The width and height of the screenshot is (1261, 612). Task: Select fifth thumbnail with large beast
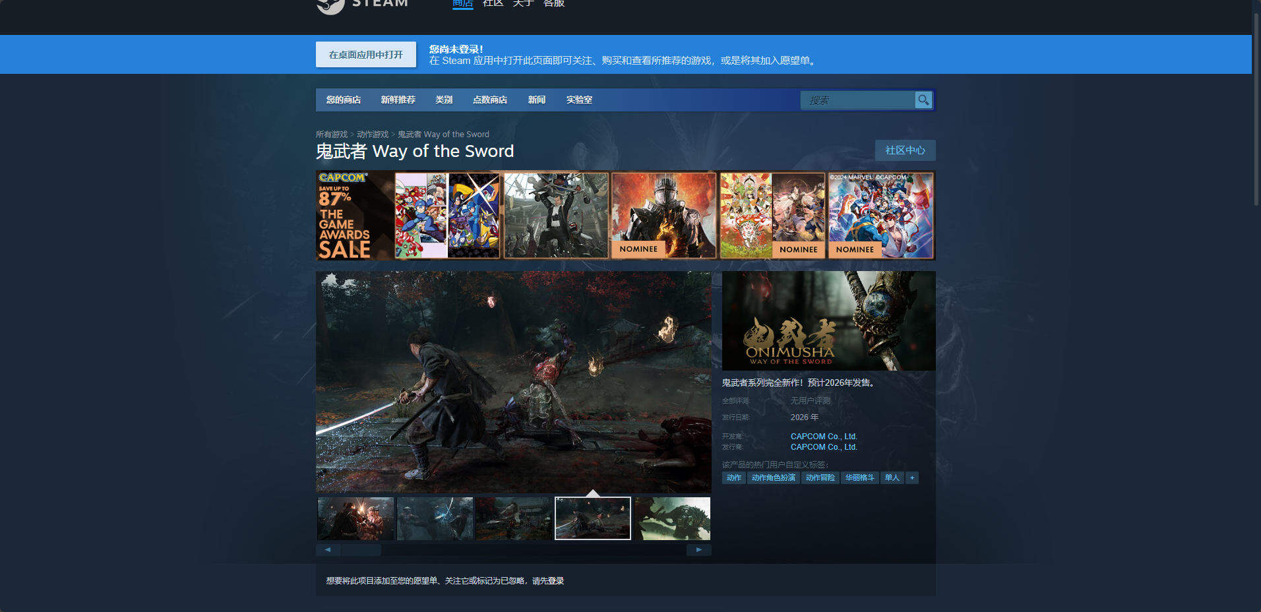672,518
